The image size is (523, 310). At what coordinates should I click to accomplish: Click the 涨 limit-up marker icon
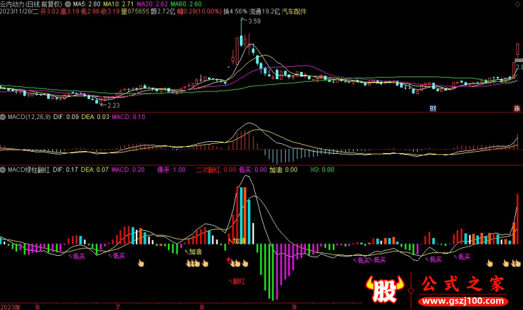pos(516,108)
